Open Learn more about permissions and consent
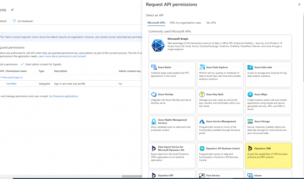Viewport: 304px width, 179px height. (62, 56)
